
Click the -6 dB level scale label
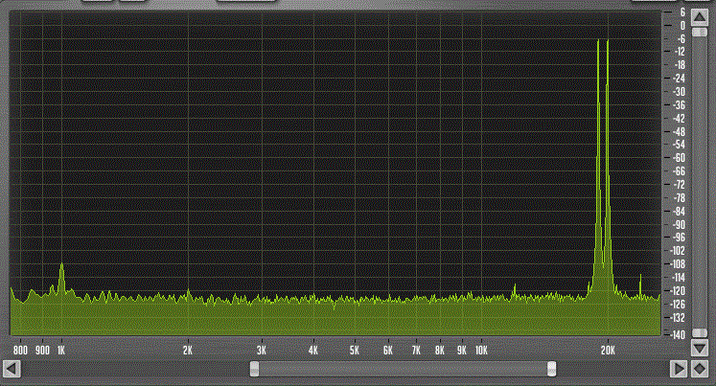click(681, 38)
